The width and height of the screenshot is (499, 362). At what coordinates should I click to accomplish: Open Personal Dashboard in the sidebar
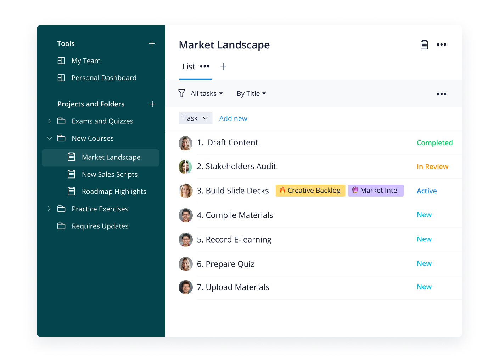coord(104,78)
